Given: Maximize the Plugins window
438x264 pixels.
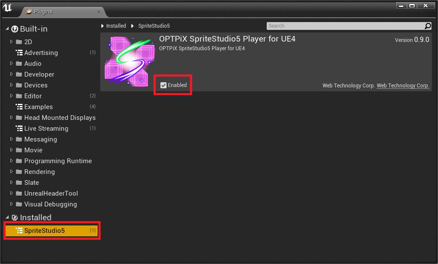Looking at the screenshot, I should 412,5.
